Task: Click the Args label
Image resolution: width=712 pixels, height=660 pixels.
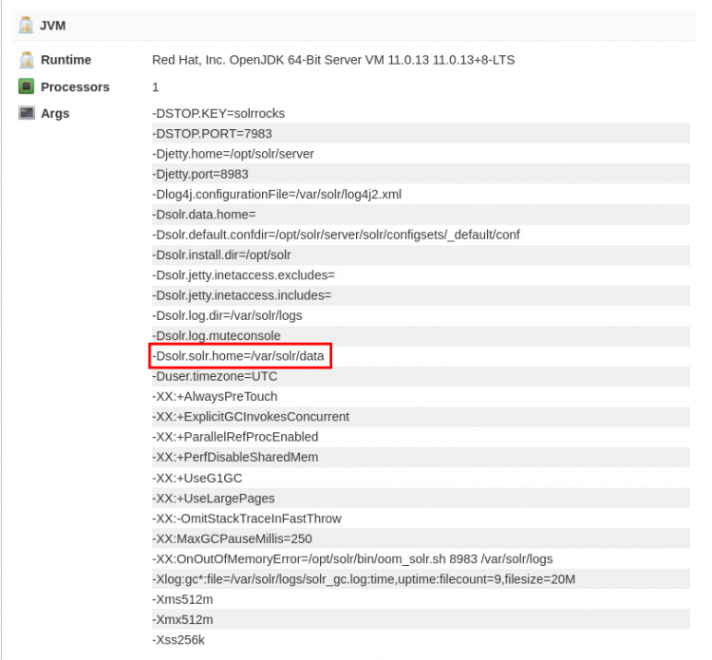Action: pyautogui.click(x=55, y=114)
